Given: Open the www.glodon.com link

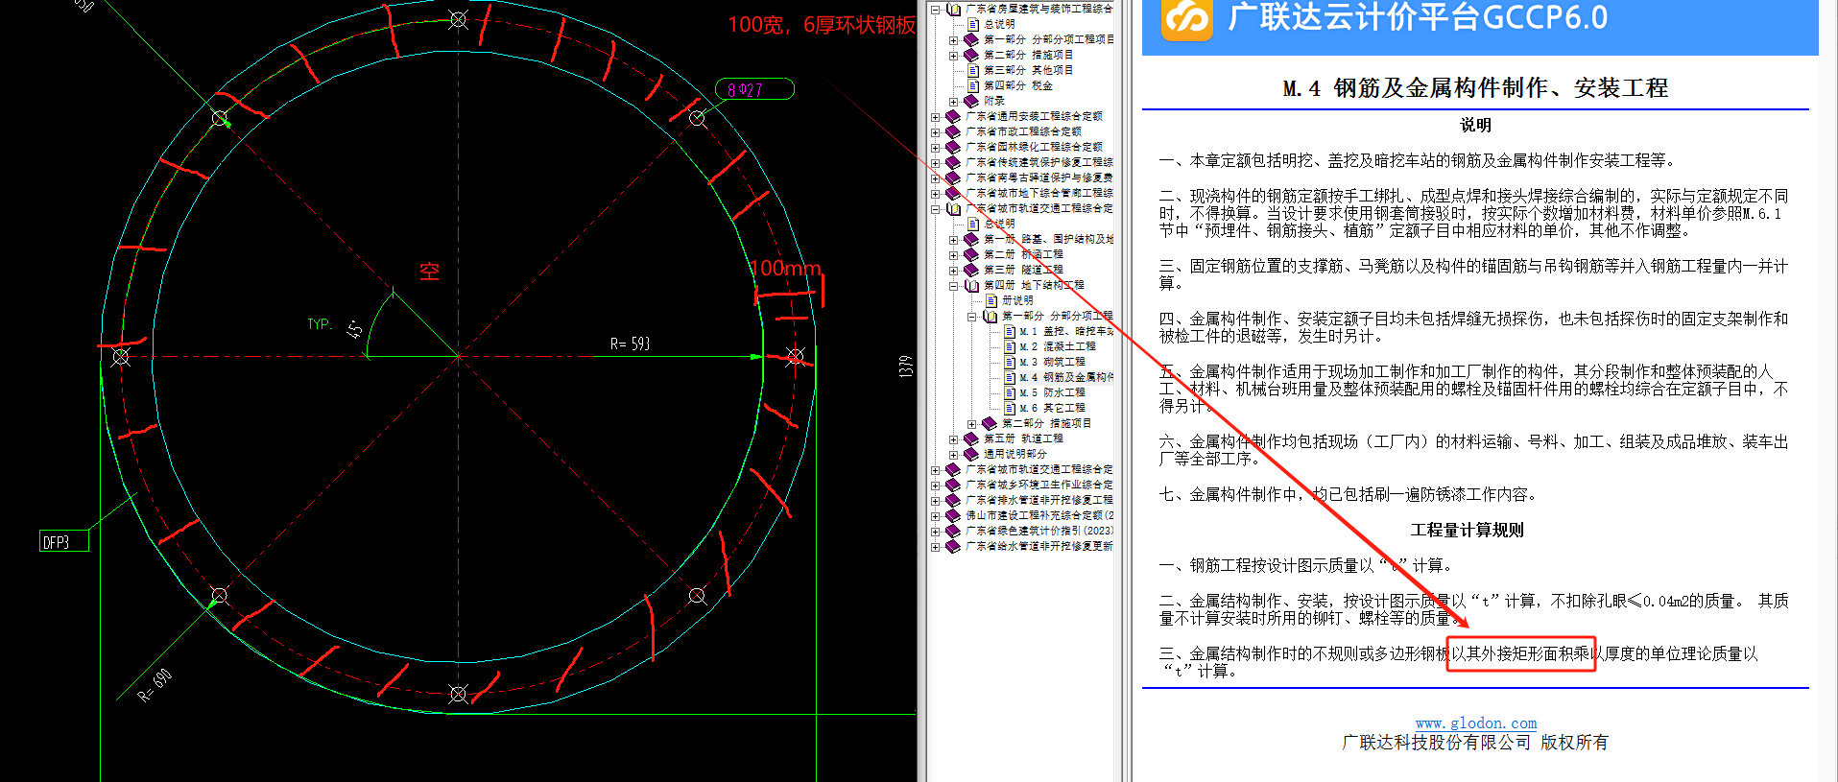Looking at the screenshot, I should tap(1476, 723).
